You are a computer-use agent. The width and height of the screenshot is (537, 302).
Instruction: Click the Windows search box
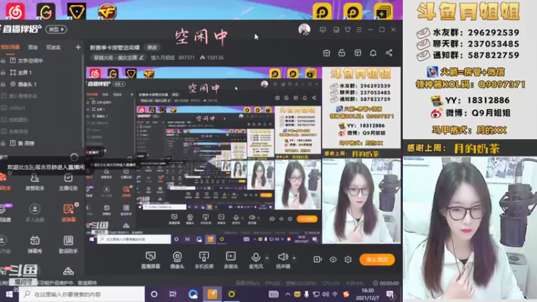82,294
